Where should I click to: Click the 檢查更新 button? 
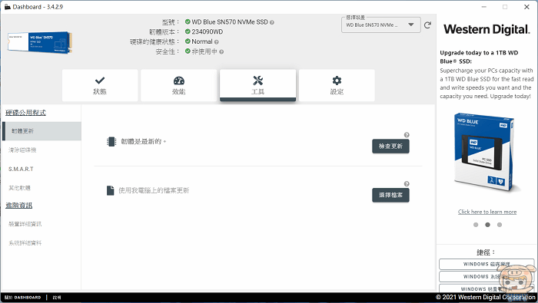(x=390, y=147)
